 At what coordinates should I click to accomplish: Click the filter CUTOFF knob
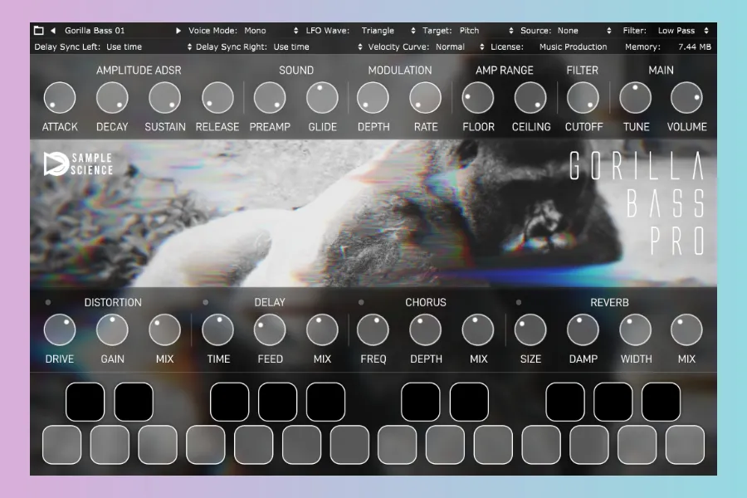pyautogui.click(x=583, y=98)
